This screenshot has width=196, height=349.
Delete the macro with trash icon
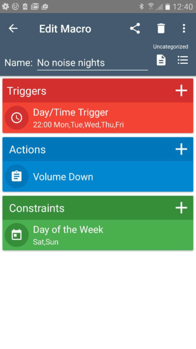point(161,28)
